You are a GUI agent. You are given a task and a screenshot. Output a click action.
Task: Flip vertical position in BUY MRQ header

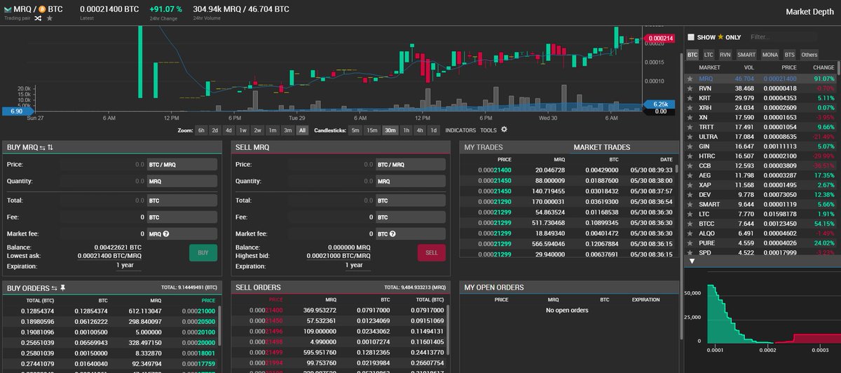(x=50, y=147)
